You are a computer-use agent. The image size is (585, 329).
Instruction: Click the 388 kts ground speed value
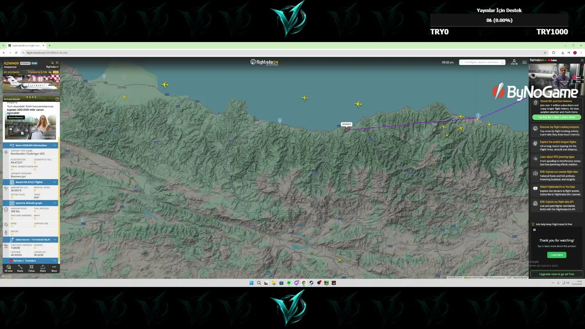15,212
